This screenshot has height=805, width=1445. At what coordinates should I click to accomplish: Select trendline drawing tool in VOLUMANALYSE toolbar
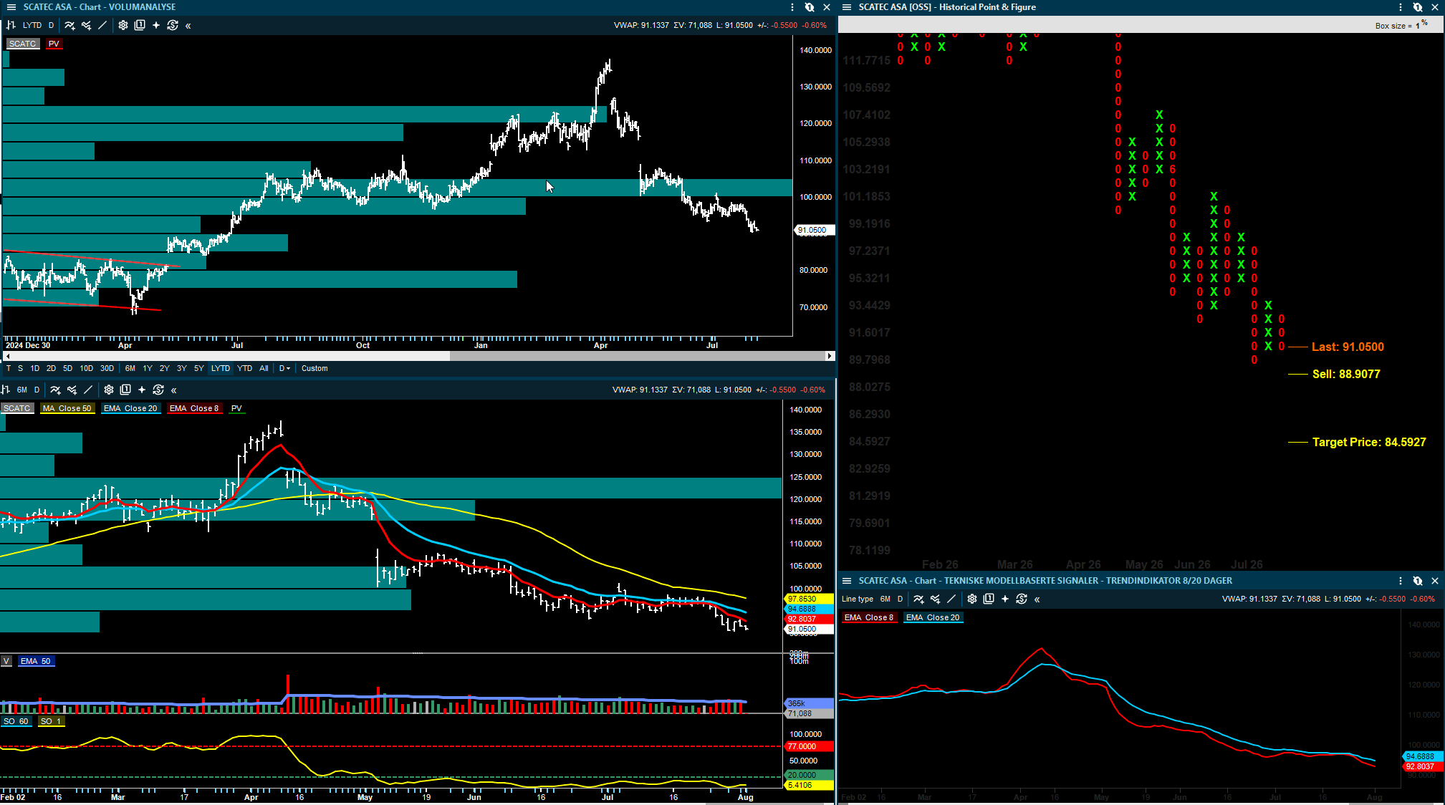(x=102, y=25)
